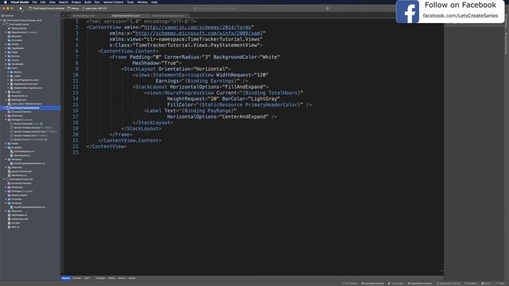Collapse the TimeTrackerTutorial.iOS project node
This screenshot has height=286, width=509.
click(x=3, y=180)
